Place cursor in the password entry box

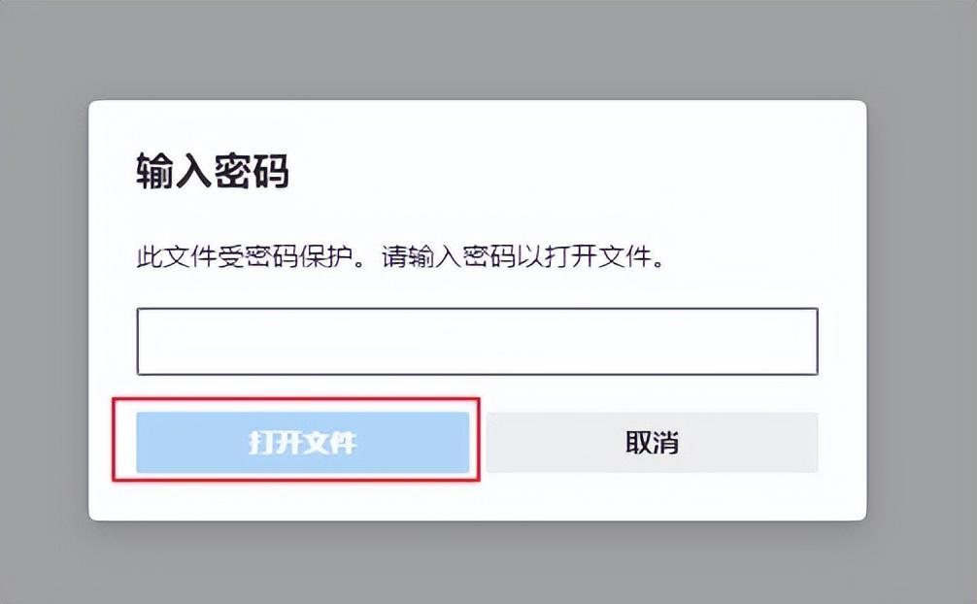477,341
